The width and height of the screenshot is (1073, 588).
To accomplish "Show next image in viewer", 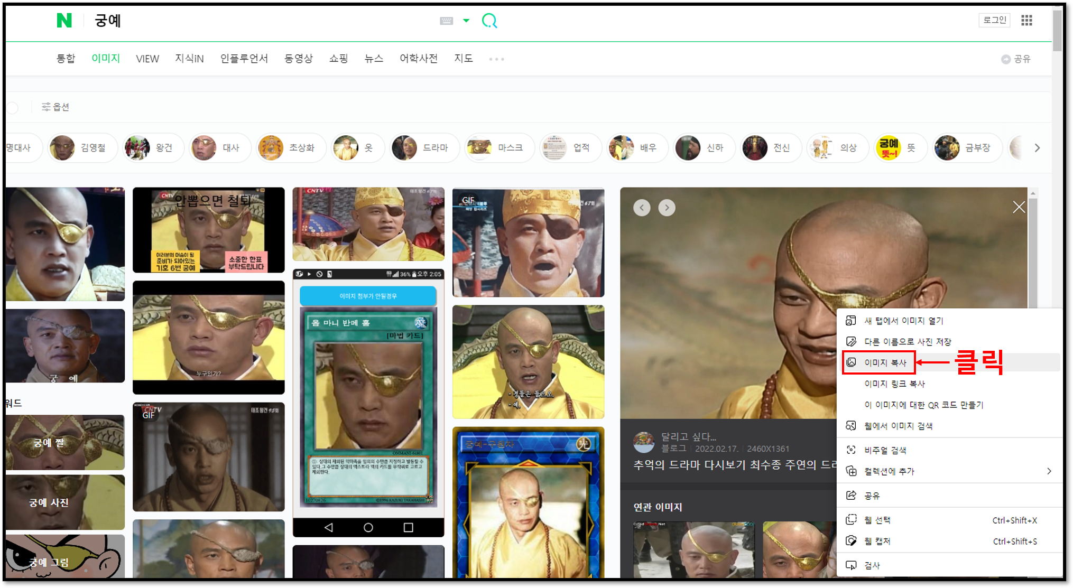I will [x=667, y=208].
